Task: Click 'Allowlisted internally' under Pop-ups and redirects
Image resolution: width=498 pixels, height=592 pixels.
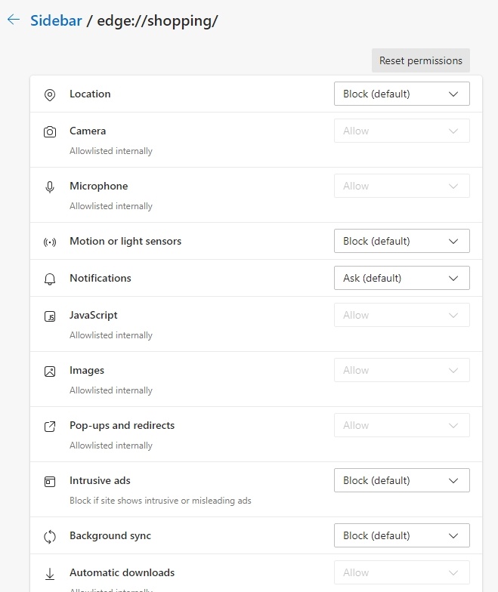Action: click(111, 446)
